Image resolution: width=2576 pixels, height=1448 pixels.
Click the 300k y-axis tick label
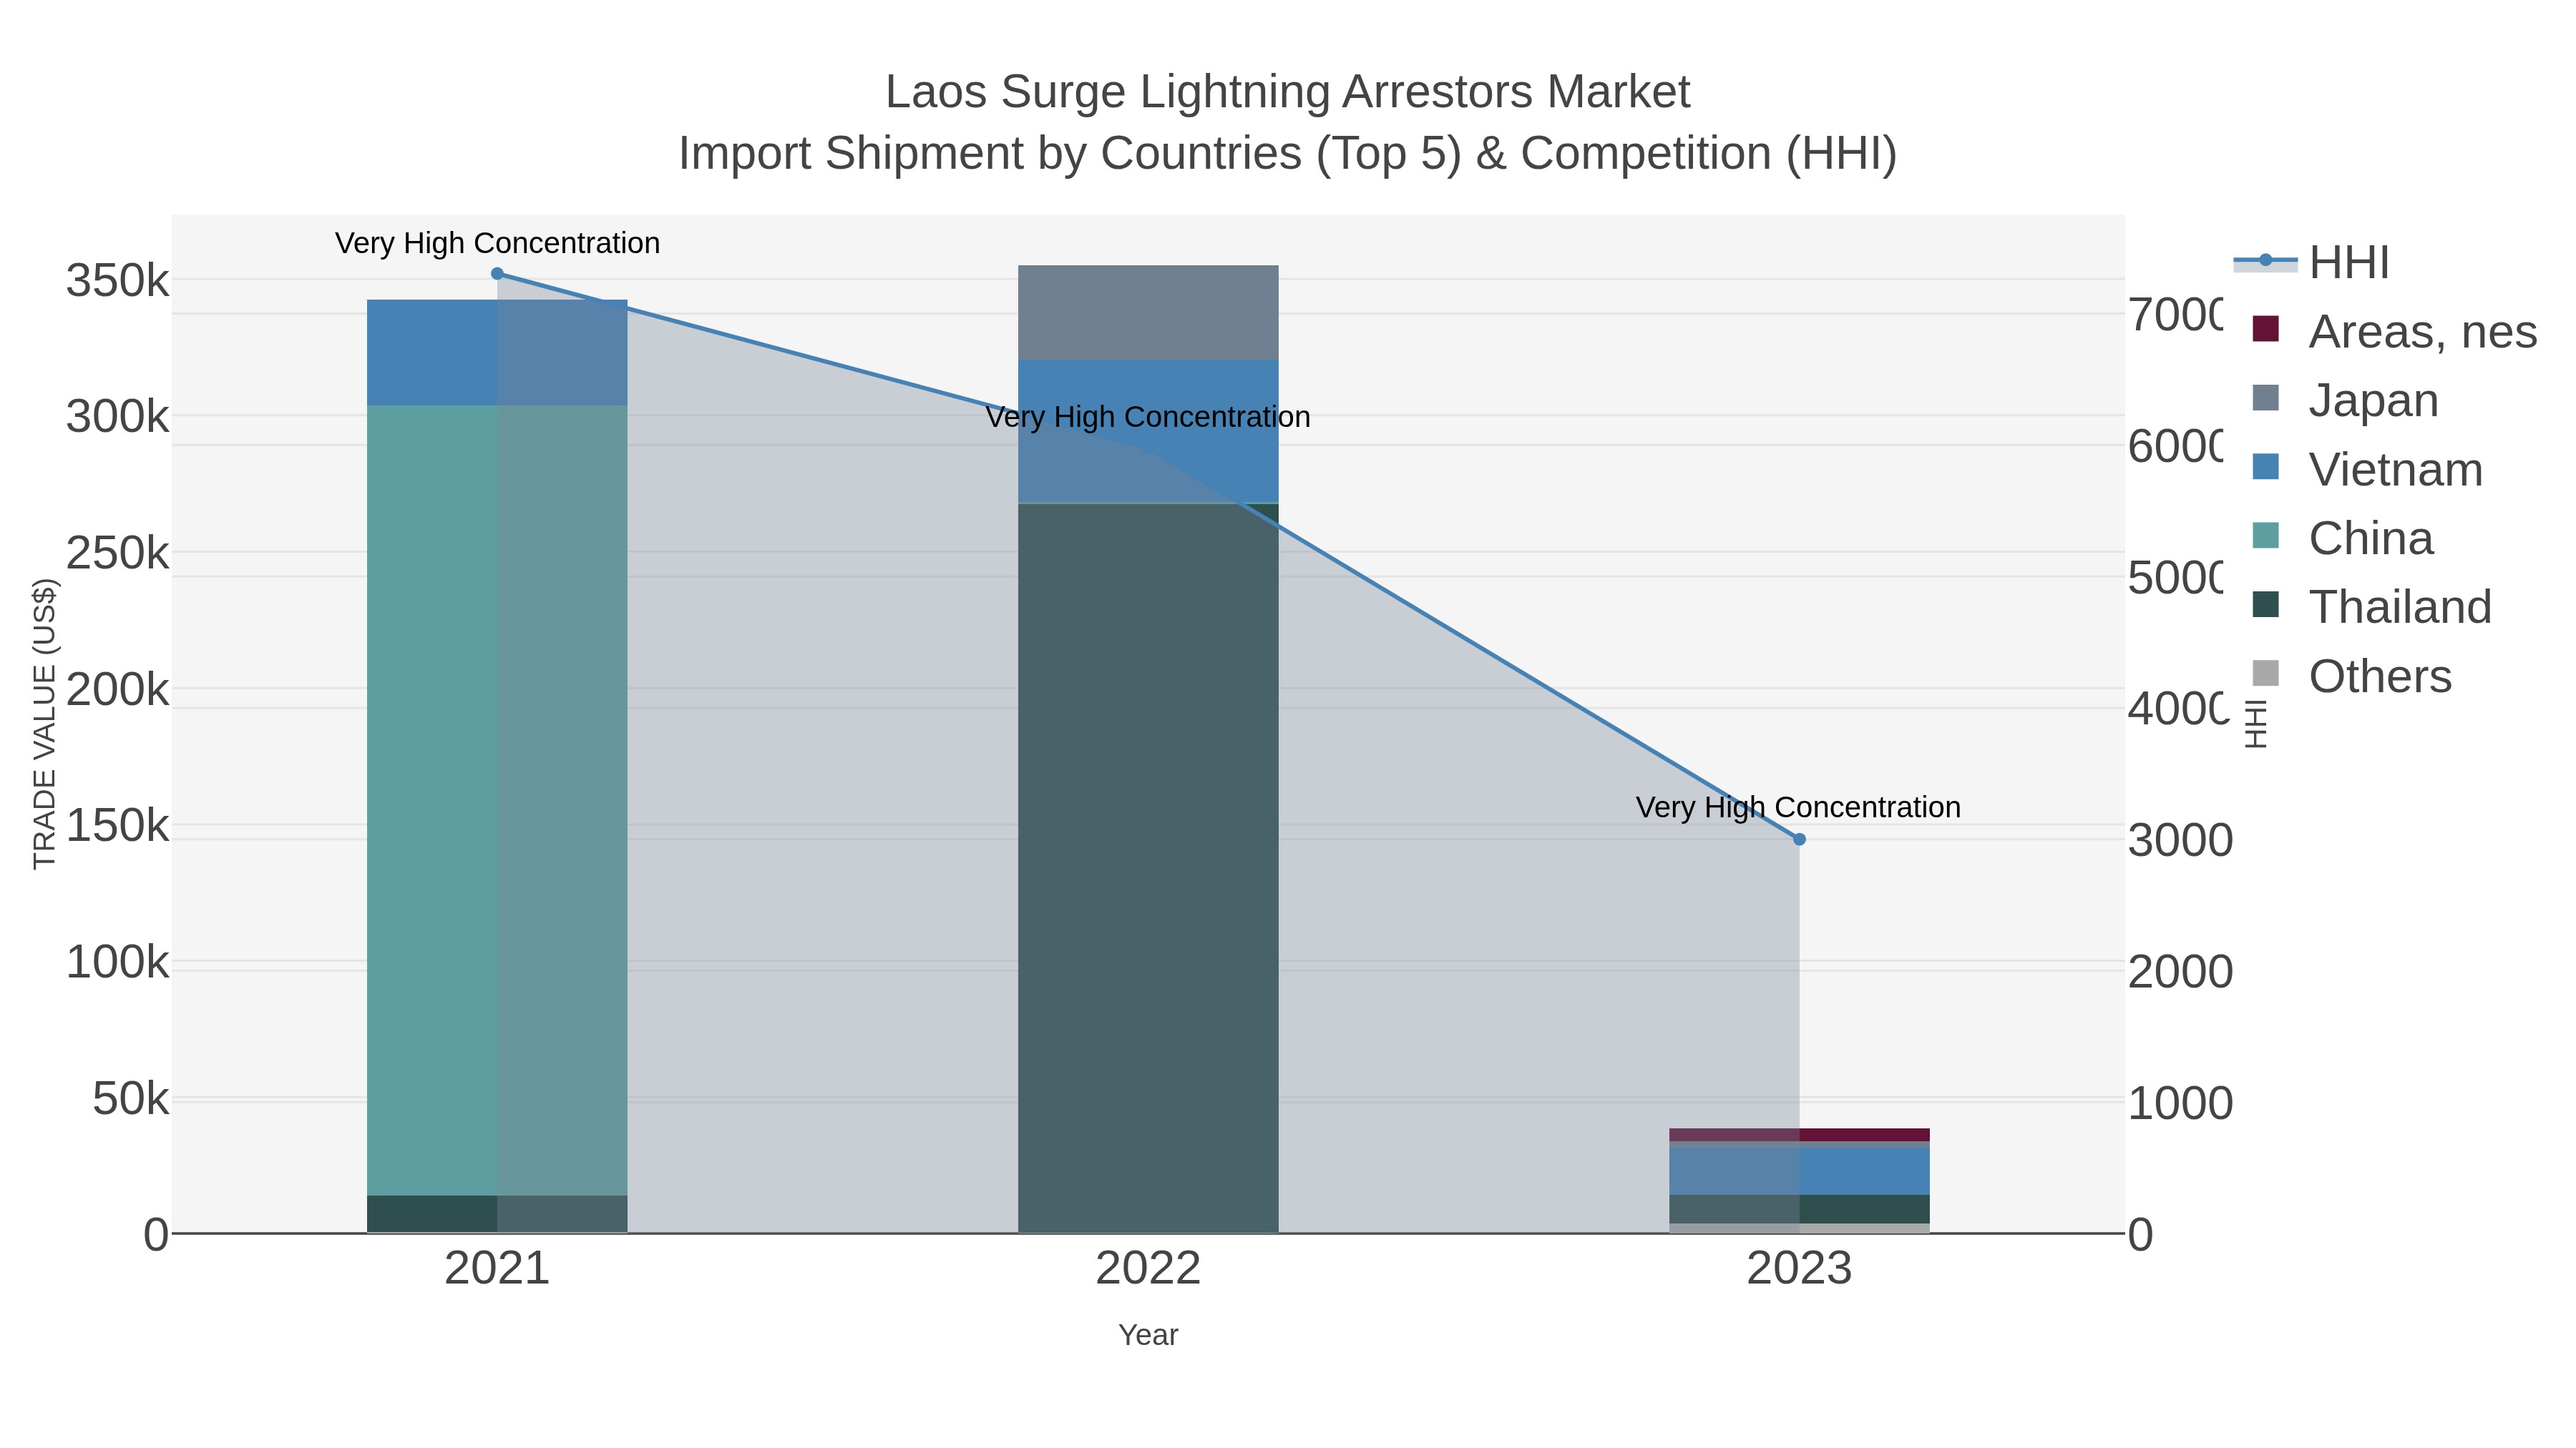click(x=118, y=417)
